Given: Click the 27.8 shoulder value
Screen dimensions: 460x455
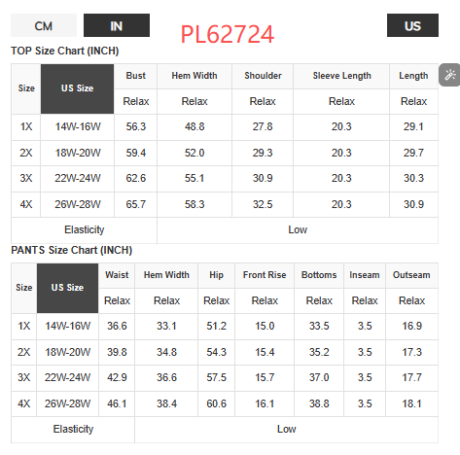Looking at the screenshot, I should tap(263, 126).
